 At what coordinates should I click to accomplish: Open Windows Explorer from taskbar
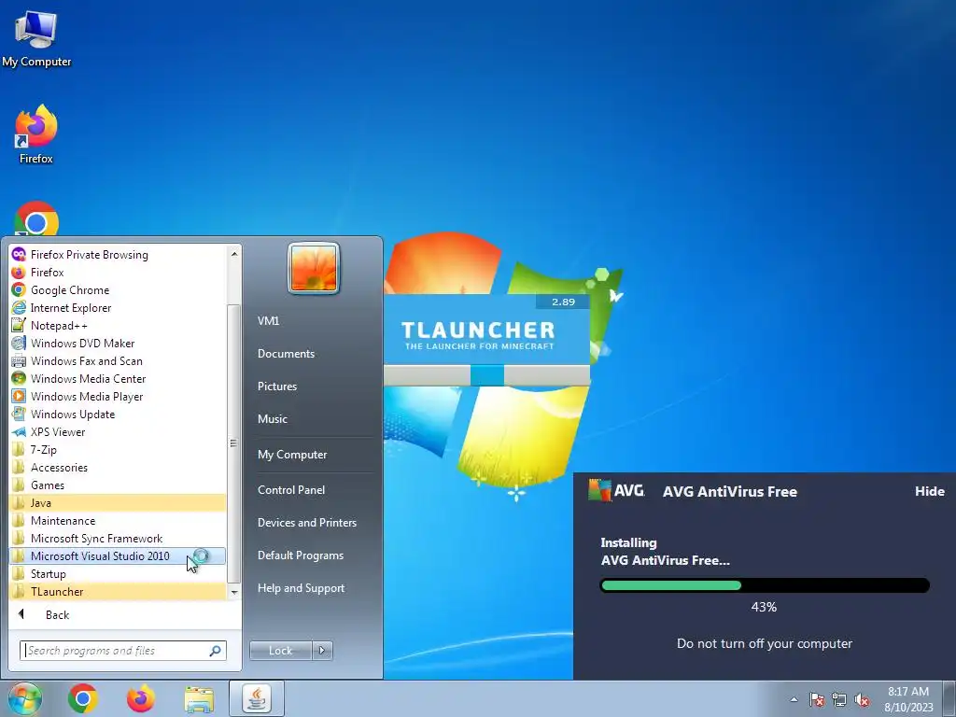click(x=199, y=698)
